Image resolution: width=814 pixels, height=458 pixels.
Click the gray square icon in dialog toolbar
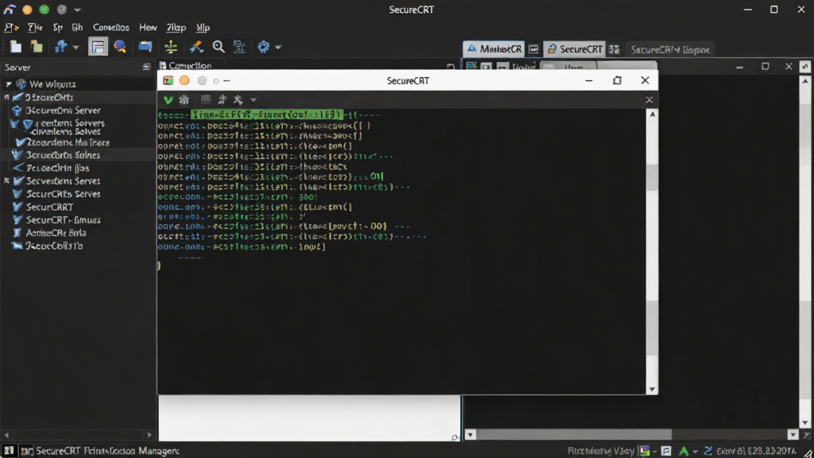[x=206, y=99]
